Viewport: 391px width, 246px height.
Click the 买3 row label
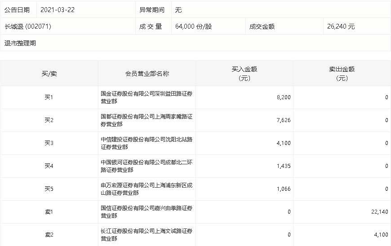coord(49,143)
